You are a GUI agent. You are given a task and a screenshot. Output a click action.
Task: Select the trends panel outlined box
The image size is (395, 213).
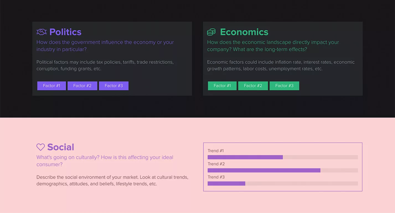[283, 167]
